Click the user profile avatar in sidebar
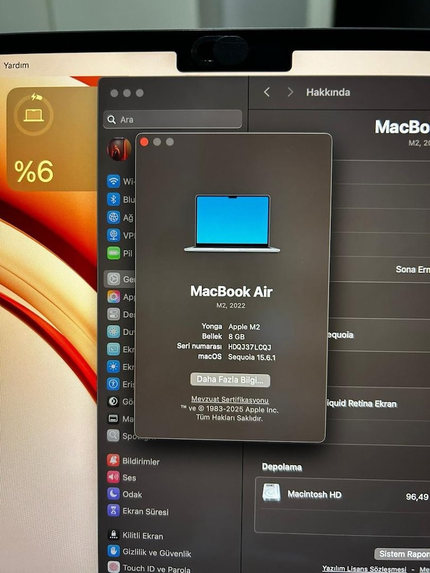The height and width of the screenshot is (573, 430). (119, 149)
